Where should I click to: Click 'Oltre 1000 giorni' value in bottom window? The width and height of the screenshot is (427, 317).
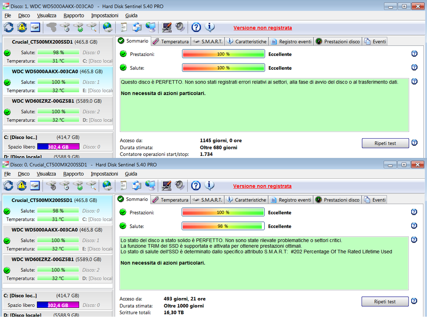pyautogui.click(x=184, y=306)
